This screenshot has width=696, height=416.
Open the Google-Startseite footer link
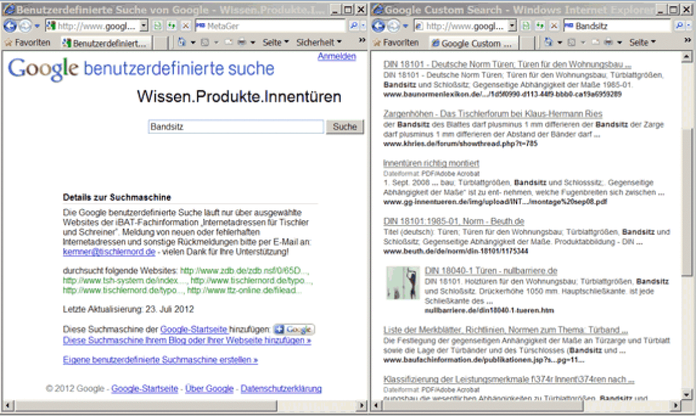pos(144,389)
